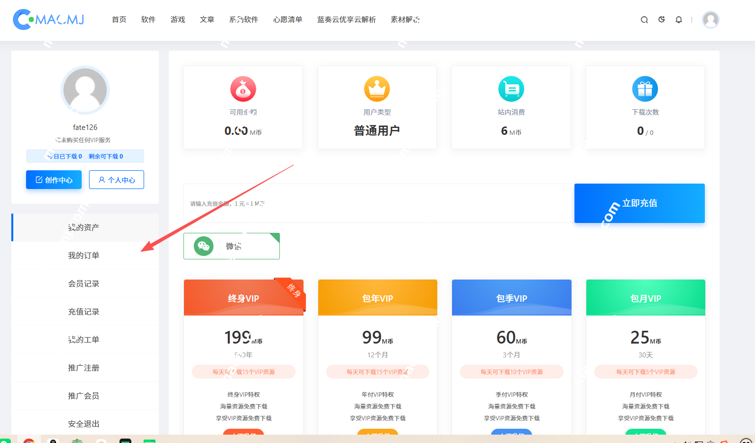Viewport: 755px width, 443px height.
Task: Click the shopping cart icon above 站内消费
Action: point(511,89)
